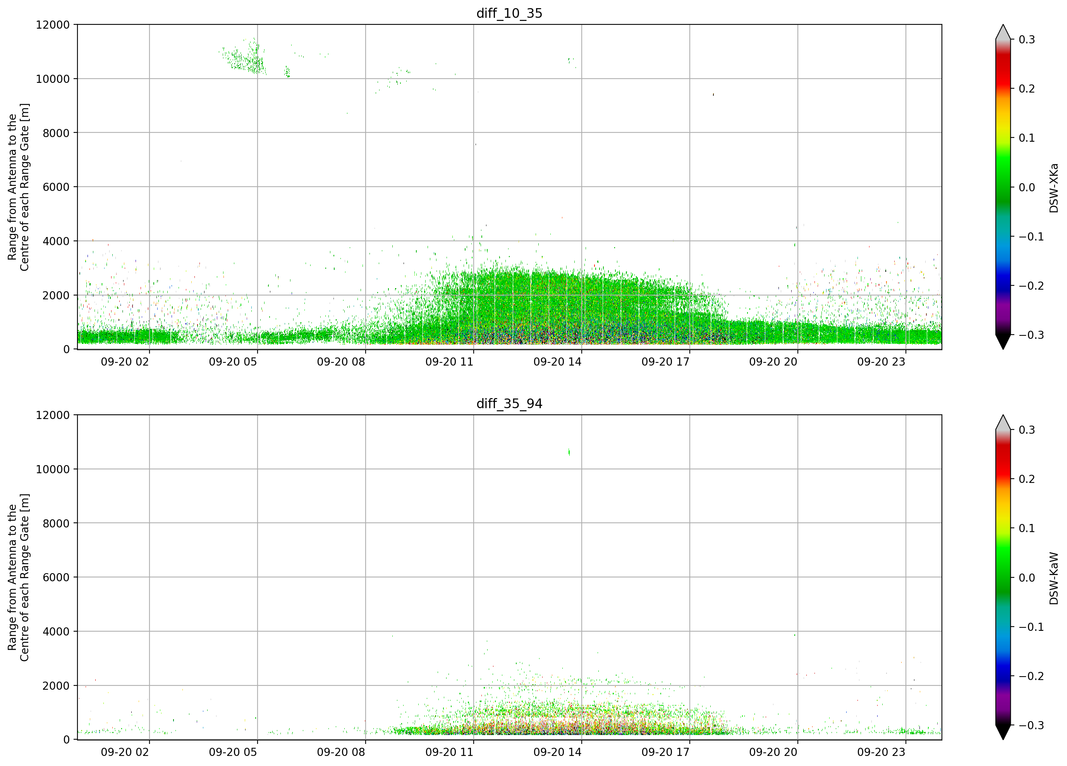Click '09-20 20' under diff_10_35 plot
The image size is (1067, 766).
pyautogui.click(x=773, y=362)
